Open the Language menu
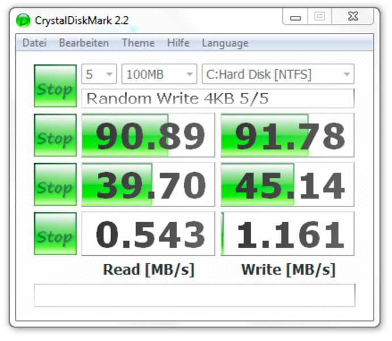The image size is (392, 341). [225, 43]
